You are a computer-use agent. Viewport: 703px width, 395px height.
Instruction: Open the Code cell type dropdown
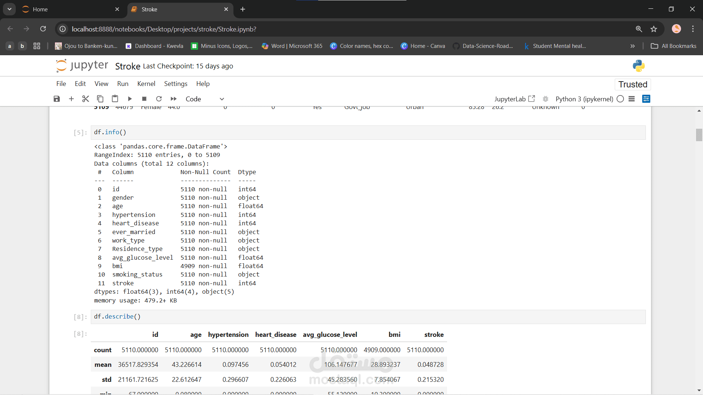pos(204,99)
